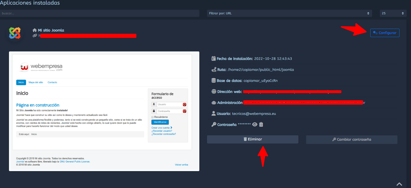Click the database icon beside Base de datos
Screen dimensions: 411x188
point(213,80)
